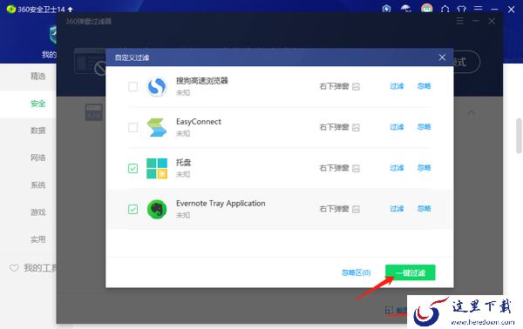Select 网络 in the main window sidebar
The height and width of the screenshot is (329, 523).
[x=37, y=158]
